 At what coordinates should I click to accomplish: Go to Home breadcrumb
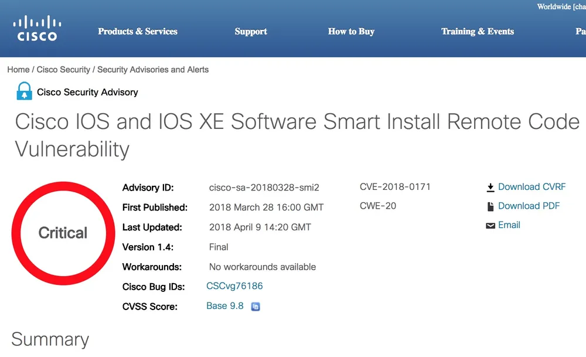18,69
